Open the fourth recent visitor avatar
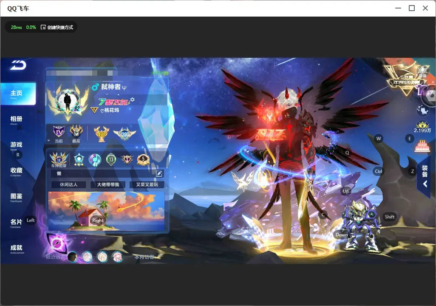The width and height of the screenshot is (436, 306). 117,257
